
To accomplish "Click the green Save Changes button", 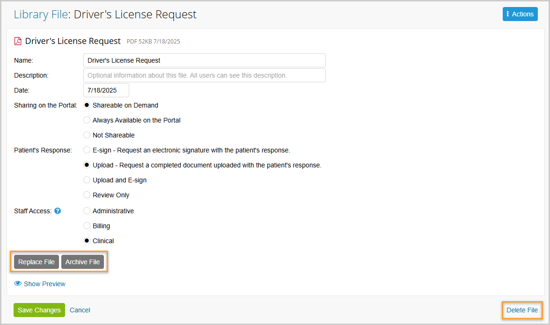I will (x=39, y=310).
